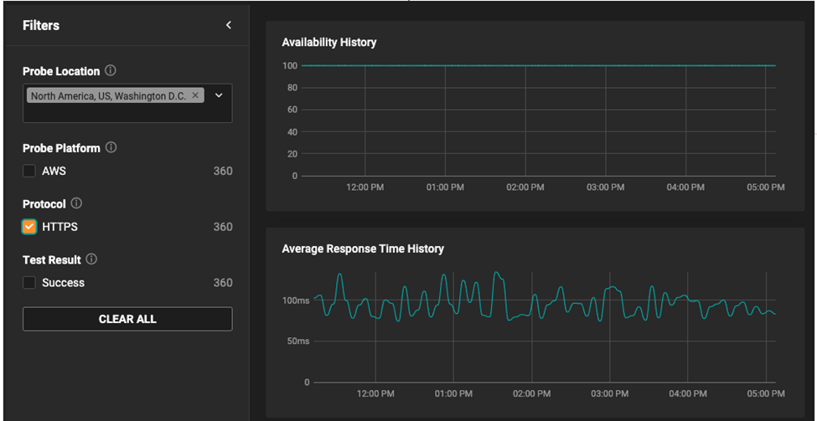Image resolution: width=817 pixels, height=421 pixels.
Task: Open the Probe Location info icon
Action: tap(110, 70)
